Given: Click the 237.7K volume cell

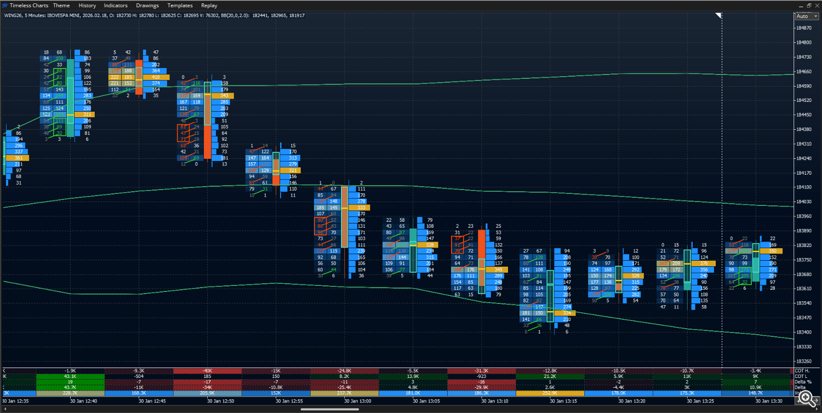Looking at the screenshot, I should (x=345, y=393).
